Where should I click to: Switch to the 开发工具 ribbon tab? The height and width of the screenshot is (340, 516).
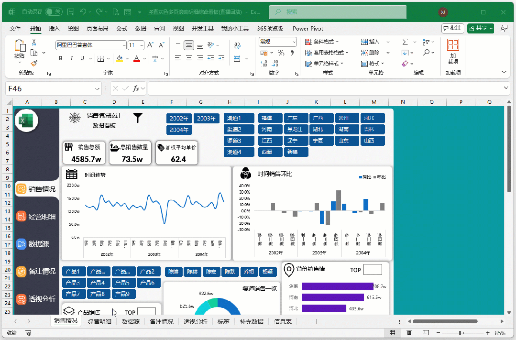tap(203, 29)
